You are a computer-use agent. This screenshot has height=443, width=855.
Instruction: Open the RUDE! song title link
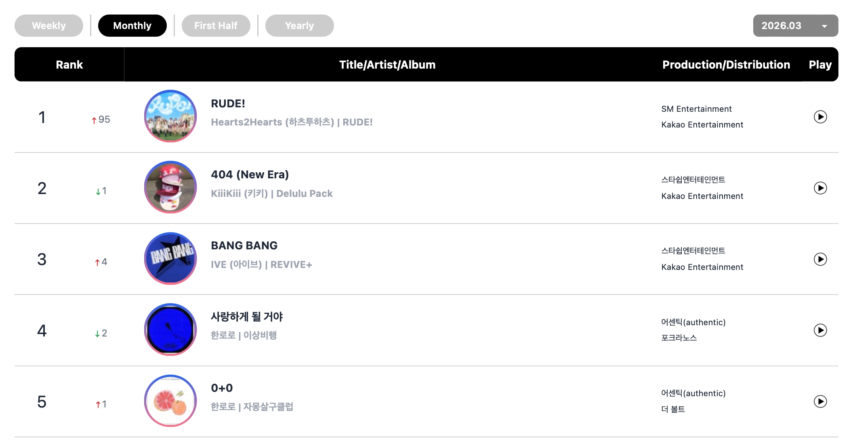point(228,104)
